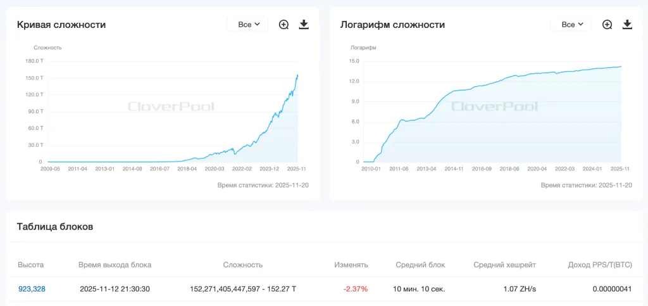
Task: Click the -2.37% change value
Action: 355,289
